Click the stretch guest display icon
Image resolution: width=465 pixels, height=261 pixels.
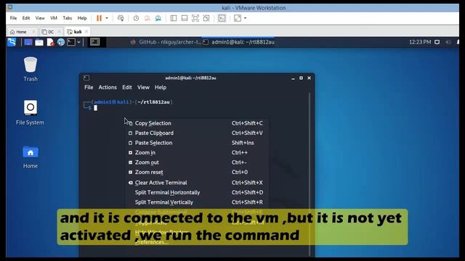click(238, 18)
